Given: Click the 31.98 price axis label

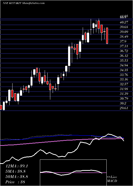Looking at the screenshot, I should point(124,89).
